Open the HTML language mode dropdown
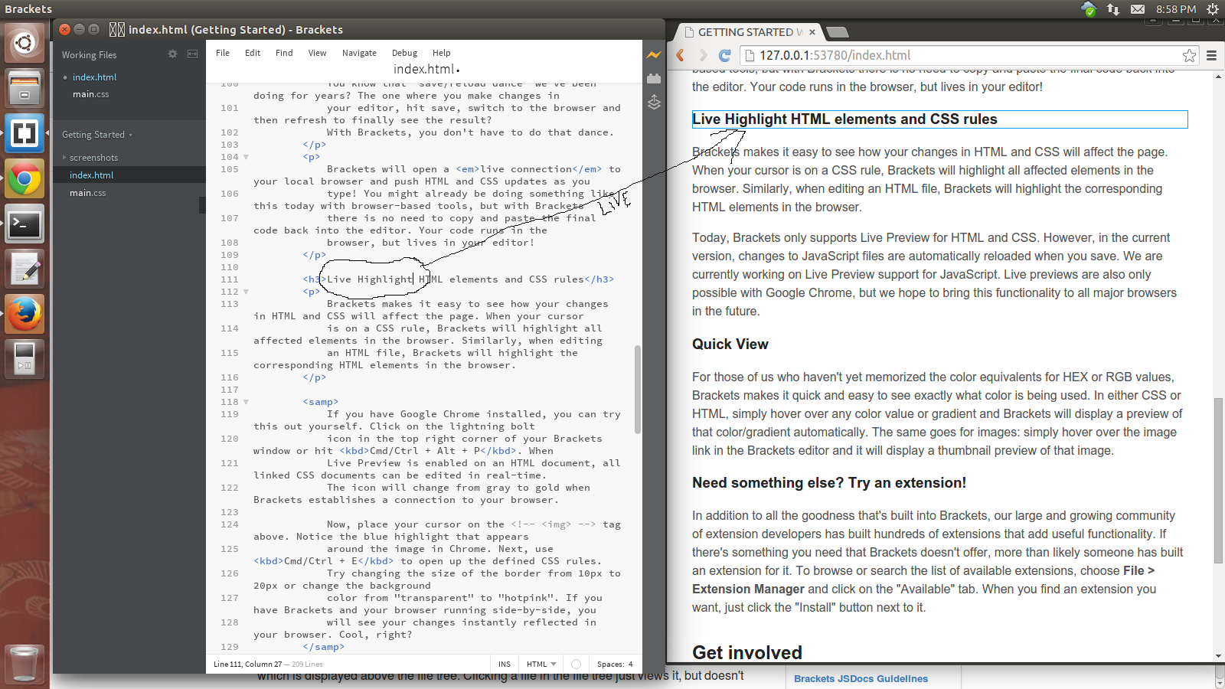The height and width of the screenshot is (689, 1225). pyautogui.click(x=541, y=664)
